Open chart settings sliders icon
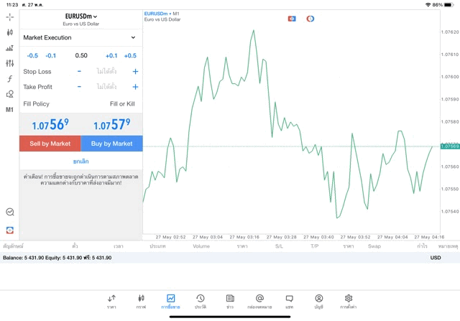Screen dimensions: 460x321 (x=9, y=63)
